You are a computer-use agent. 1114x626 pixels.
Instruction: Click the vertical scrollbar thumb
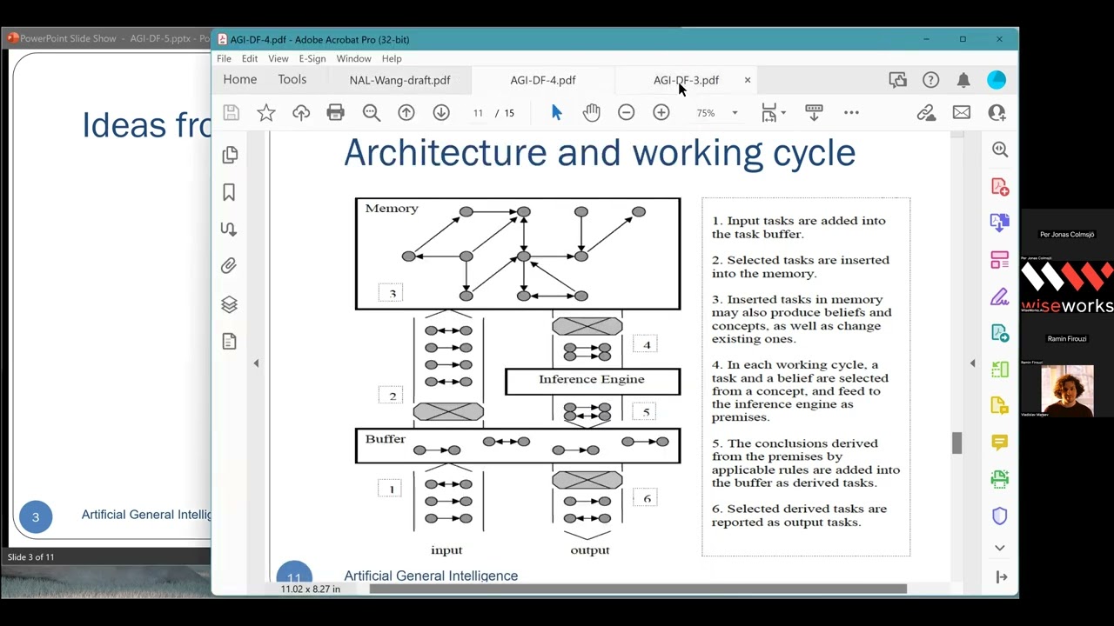point(957,443)
